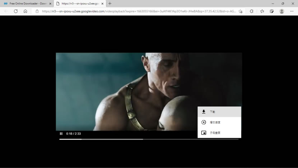This screenshot has height=168, width=298.
Task: Open the browser extensions puzzle icon
Action: pyautogui.click(x=252, y=11)
